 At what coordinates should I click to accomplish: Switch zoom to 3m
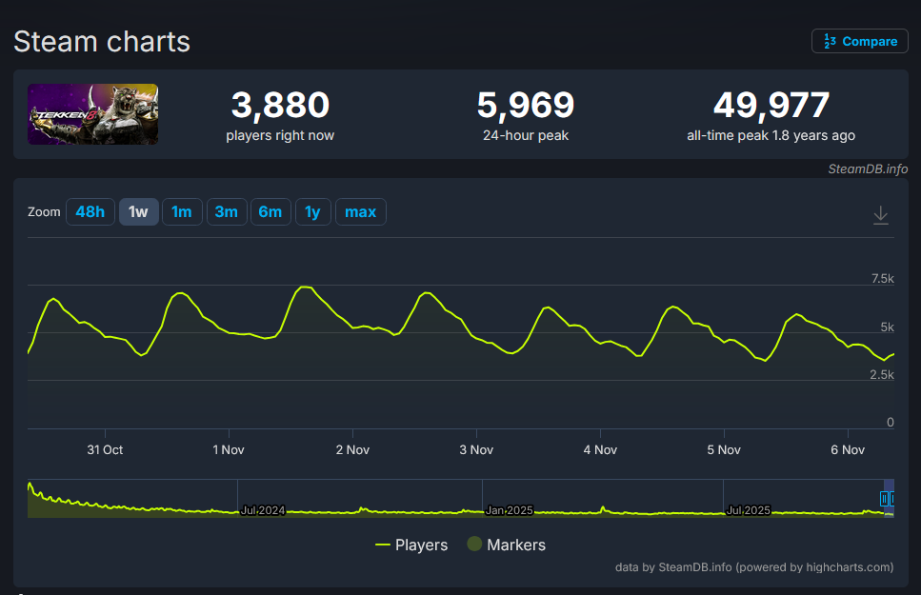(x=227, y=212)
